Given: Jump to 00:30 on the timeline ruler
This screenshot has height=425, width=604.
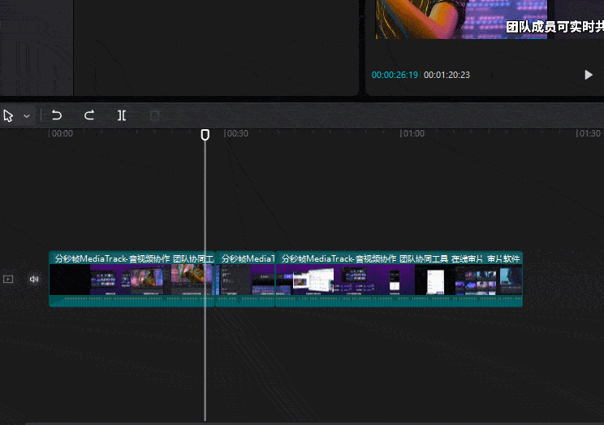Looking at the screenshot, I should (236, 134).
